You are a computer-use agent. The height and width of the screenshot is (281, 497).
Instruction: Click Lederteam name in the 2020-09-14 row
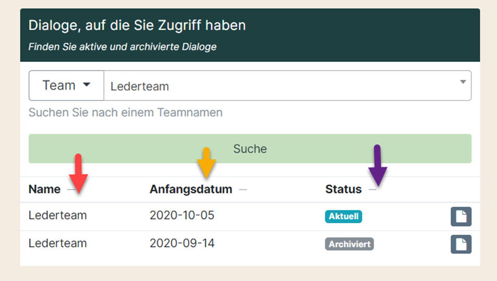[x=58, y=244]
